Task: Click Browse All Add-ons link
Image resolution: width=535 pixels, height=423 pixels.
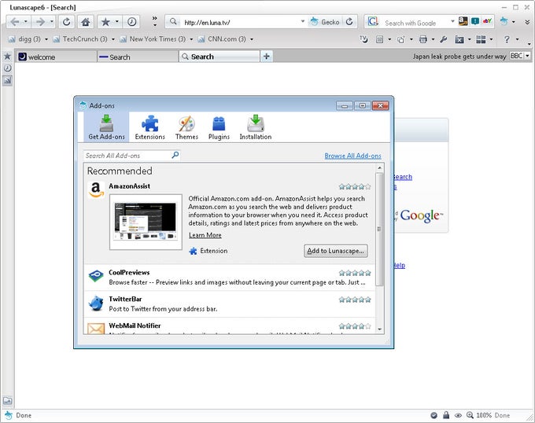Action: pyautogui.click(x=352, y=156)
